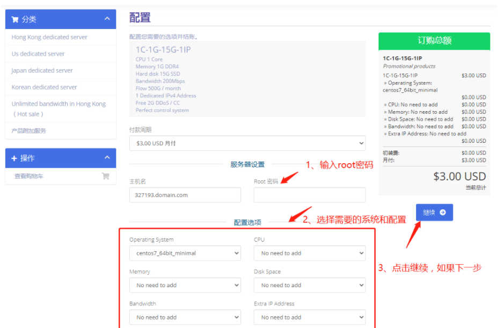The height and width of the screenshot is (328, 504).
Task: Click the cart icon beside 查看购物车
Action: click(105, 176)
